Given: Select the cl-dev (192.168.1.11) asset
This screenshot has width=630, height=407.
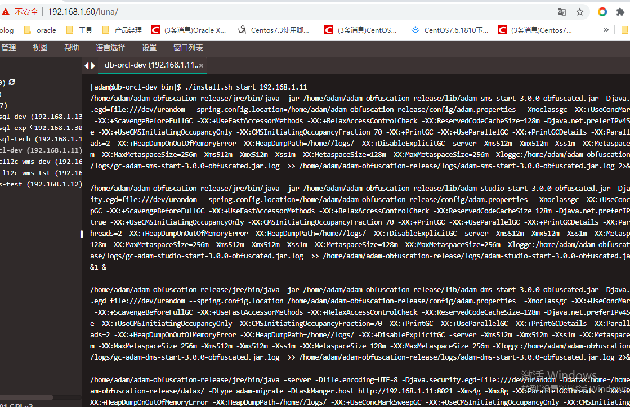Looking at the screenshot, I should click(x=41, y=150).
